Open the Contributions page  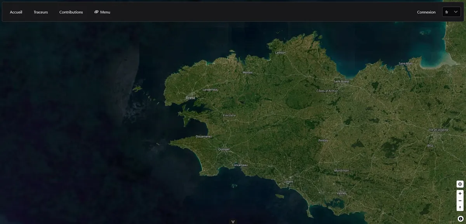coord(71,12)
